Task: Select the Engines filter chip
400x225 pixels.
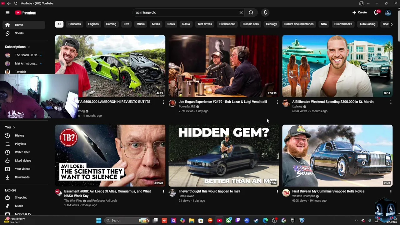Action: 93,24
